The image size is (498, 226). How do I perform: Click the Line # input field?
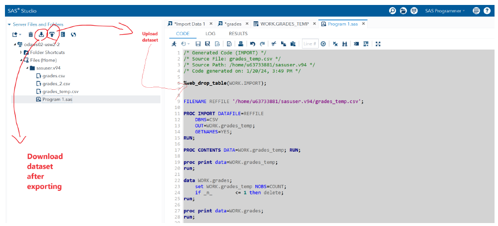[310, 44]
